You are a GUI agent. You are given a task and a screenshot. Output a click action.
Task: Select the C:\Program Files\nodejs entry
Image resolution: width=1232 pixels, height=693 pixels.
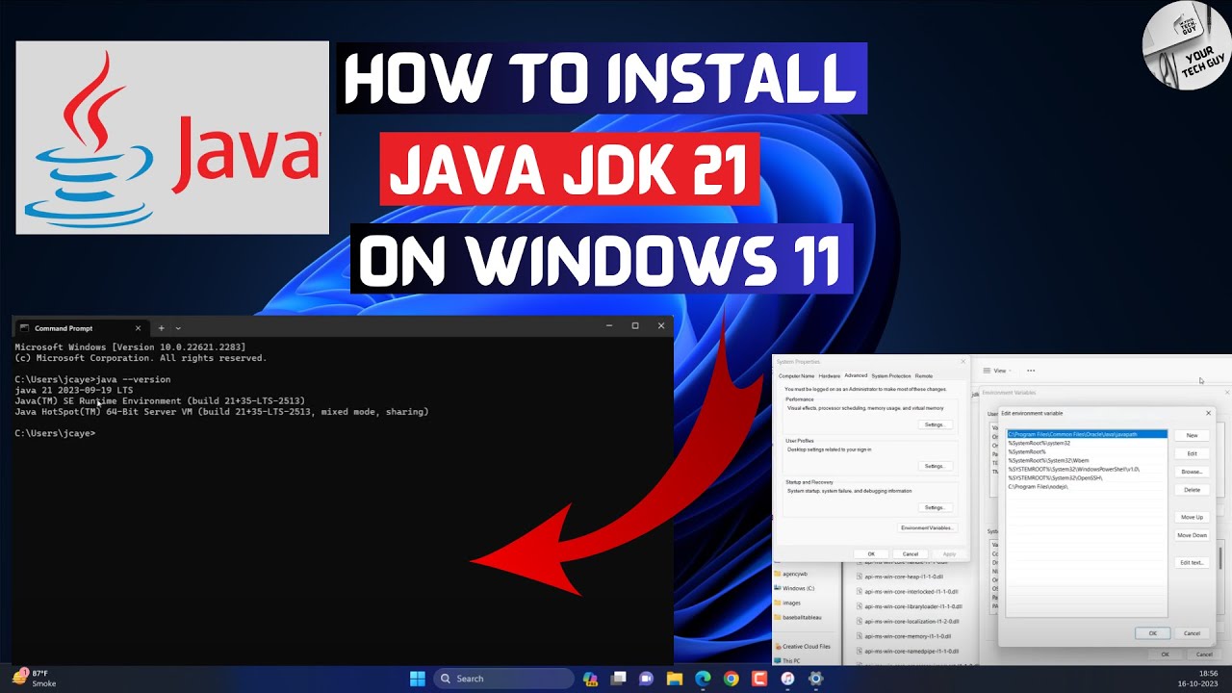pos(1087,486)
